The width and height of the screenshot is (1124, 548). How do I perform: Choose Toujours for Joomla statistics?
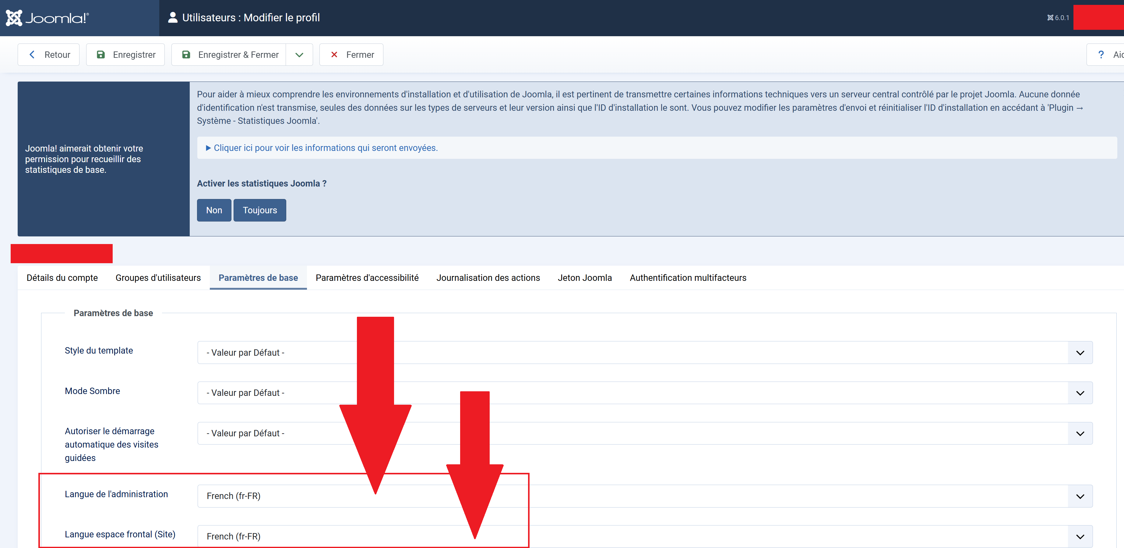tap(260, 210)
